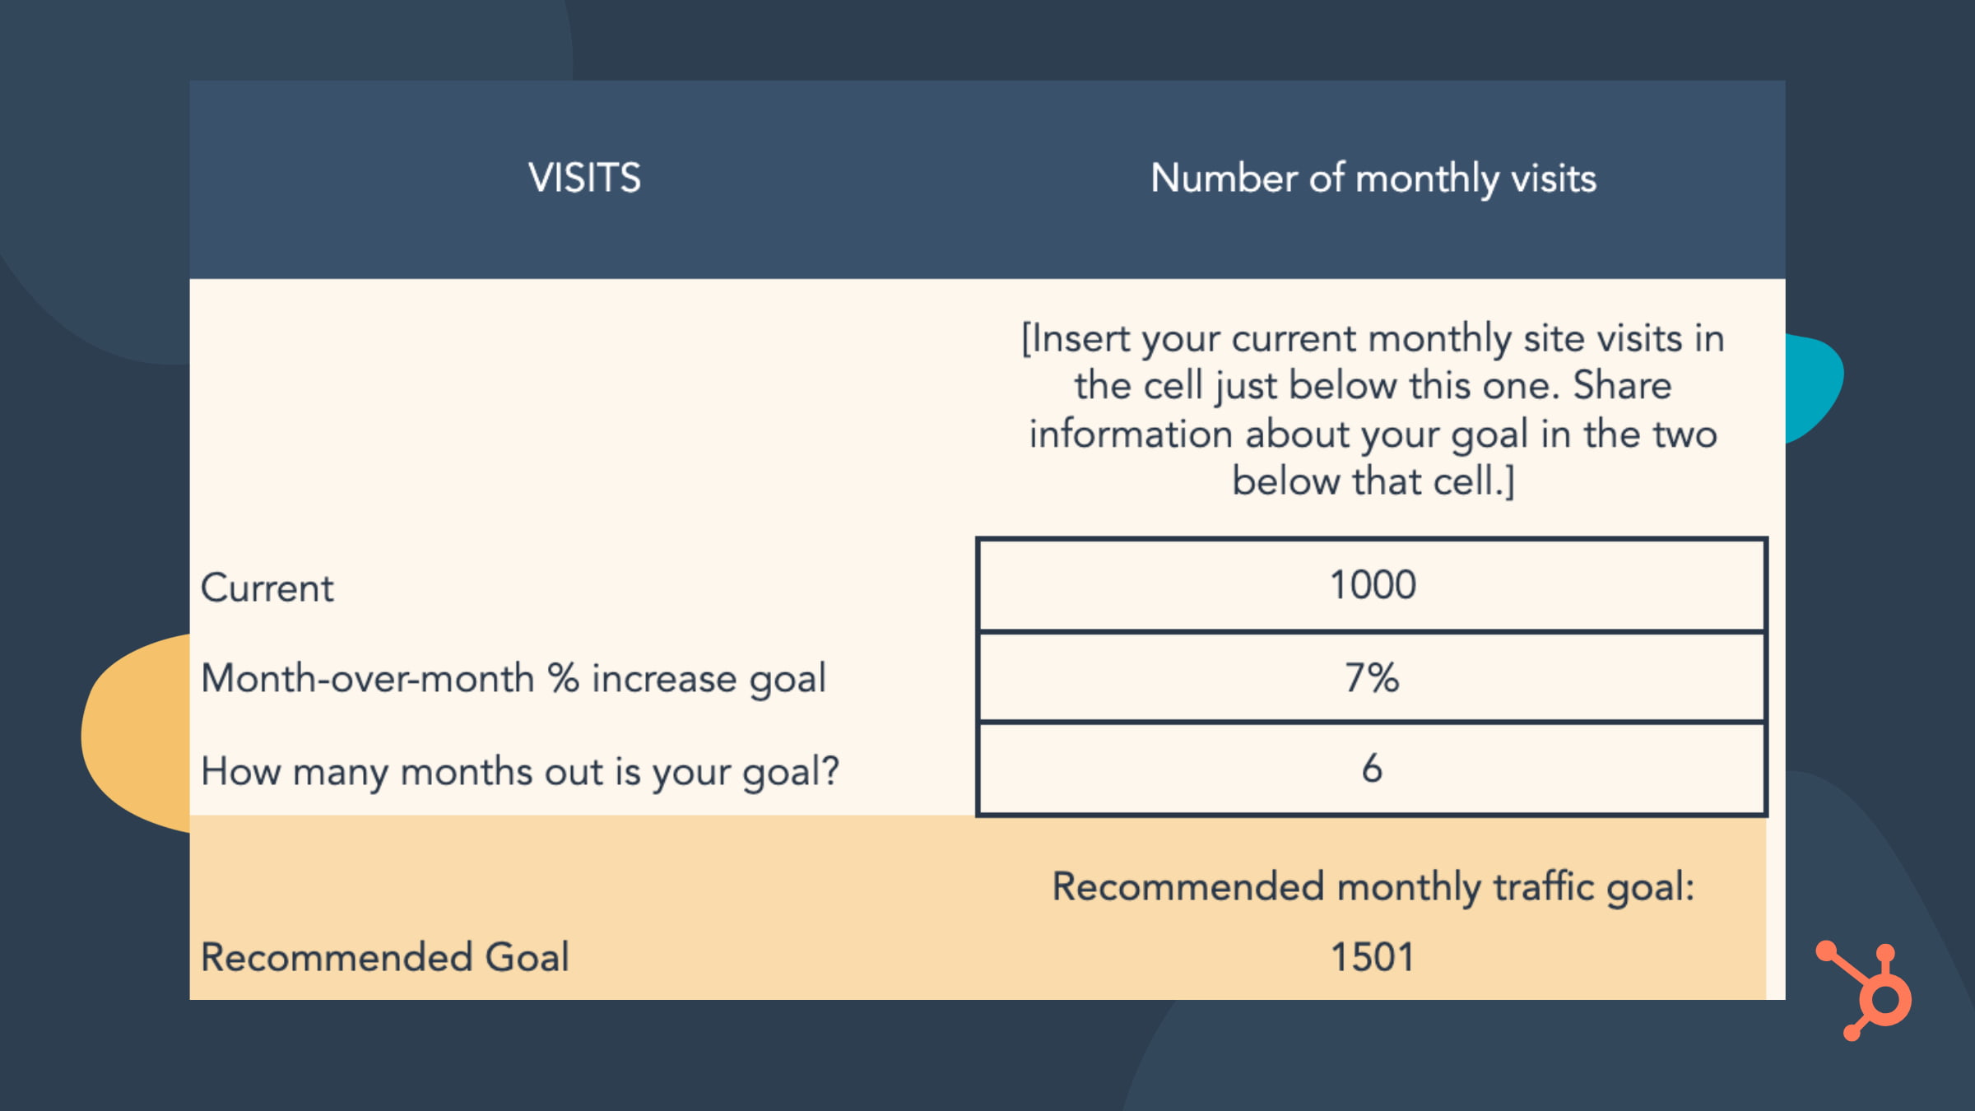Select the Month-over-month % increase goal label
The width and height of the screenshot is (1975, 1111).
coord(513,679)
